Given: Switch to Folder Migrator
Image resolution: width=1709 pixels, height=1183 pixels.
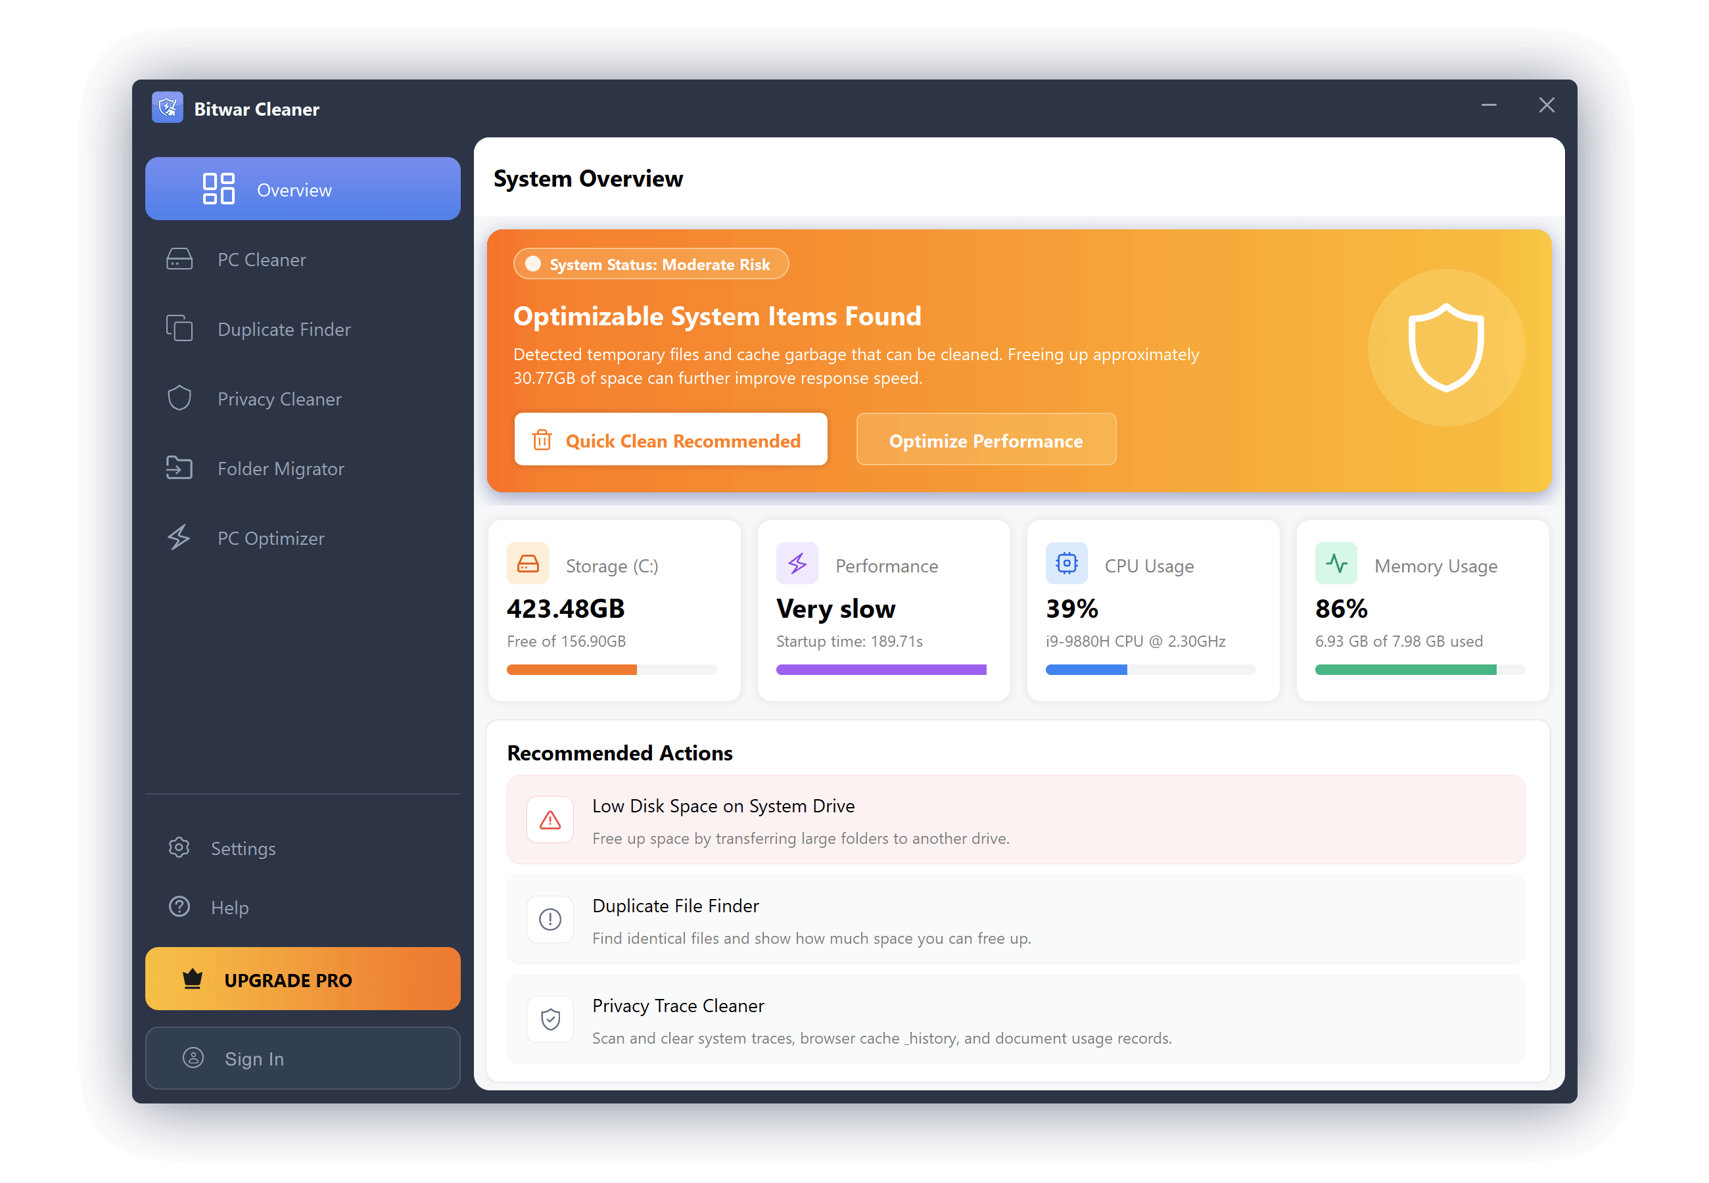Looking at the screenshot, I should point(303,468).
